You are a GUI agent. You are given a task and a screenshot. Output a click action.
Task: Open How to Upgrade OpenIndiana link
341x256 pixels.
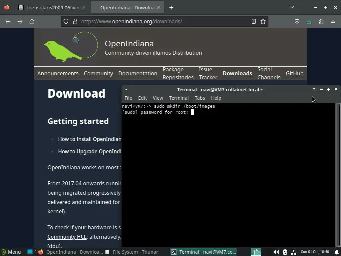[x=90, y=152]
